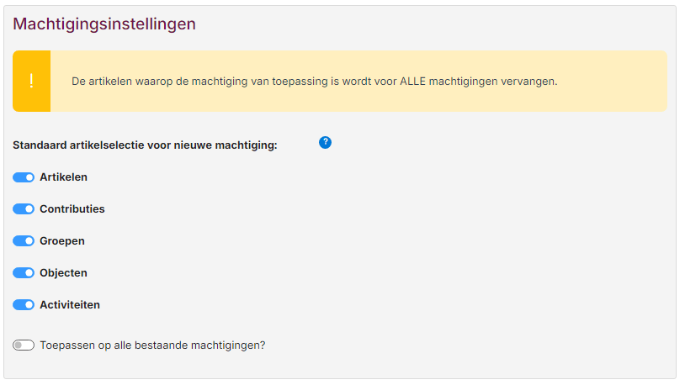
Task: Select the Groepen label
Action: tap(62, 241)
